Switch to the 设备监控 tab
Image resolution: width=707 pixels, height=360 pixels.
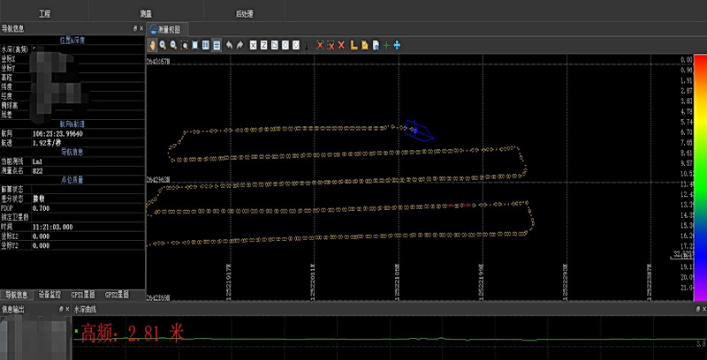(x=52, y=294)
